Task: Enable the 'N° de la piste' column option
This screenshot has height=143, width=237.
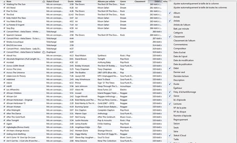Action: click(180, 108)
